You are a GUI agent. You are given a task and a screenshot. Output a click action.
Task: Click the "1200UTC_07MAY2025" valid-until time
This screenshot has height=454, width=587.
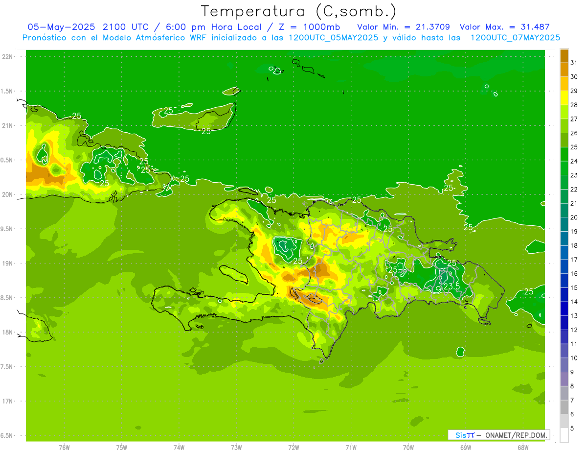[515, 38]
